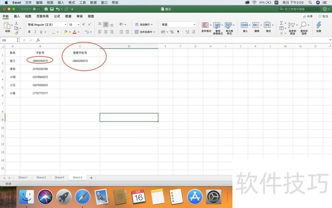
Task: Toggle Italic formatting button
Action: pos(35,32)
